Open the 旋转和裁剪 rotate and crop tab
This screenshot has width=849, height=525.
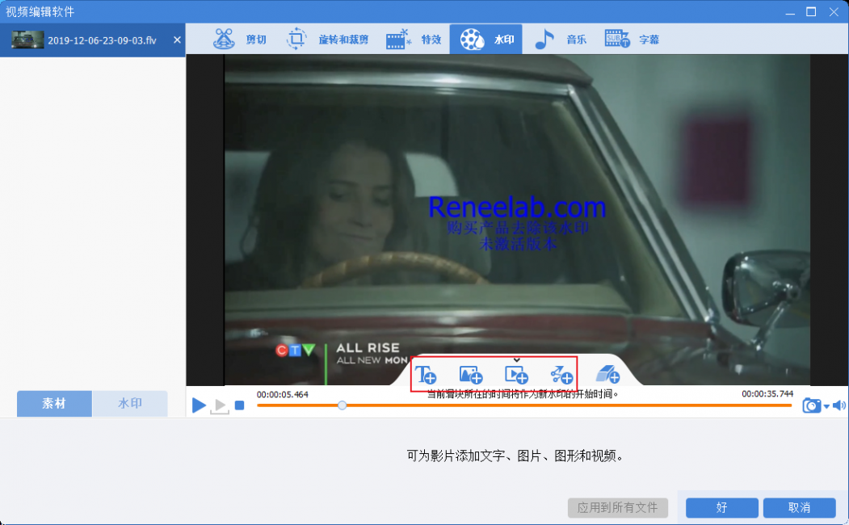[x=327, y=39]
